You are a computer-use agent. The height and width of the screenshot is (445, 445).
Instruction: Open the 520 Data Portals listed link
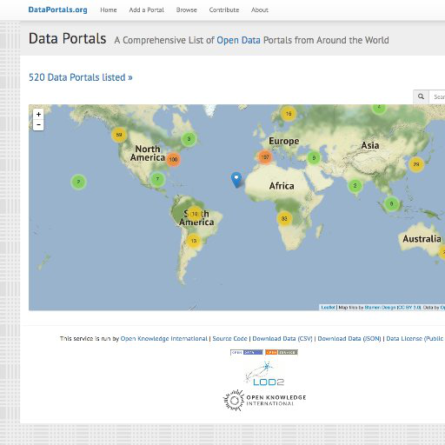(x=81, y=77)
